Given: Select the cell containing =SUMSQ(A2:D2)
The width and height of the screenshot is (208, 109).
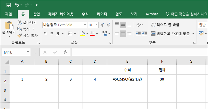Looking at the screenshot, I should click(x=127, y=79).
